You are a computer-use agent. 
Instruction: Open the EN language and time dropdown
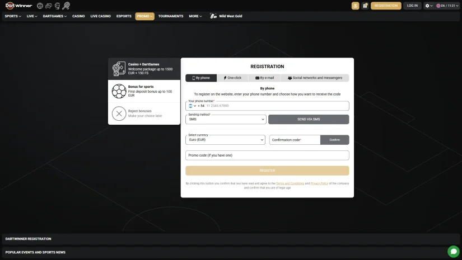[447, 6]
